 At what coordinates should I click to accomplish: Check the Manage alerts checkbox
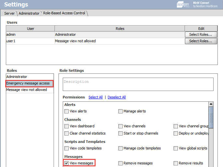(121, 111)
